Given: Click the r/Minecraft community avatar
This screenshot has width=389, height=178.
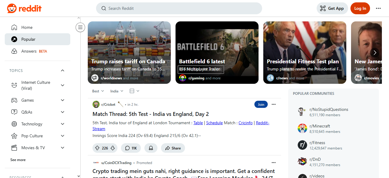Looking at the screenshot, I should click(x=302, y=128).
